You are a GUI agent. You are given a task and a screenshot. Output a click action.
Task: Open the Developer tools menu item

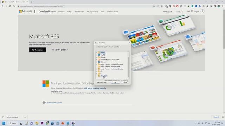pyautogui.click(x=92, y=12)
